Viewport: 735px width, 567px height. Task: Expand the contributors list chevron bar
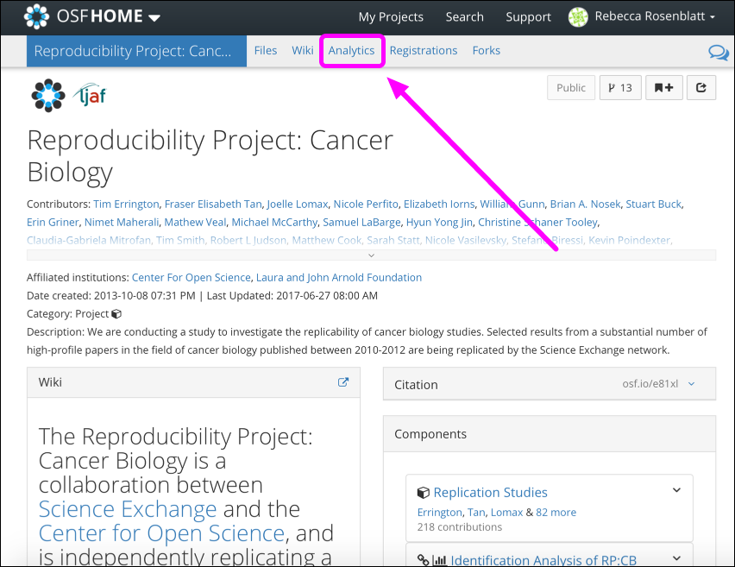point(371,255)
